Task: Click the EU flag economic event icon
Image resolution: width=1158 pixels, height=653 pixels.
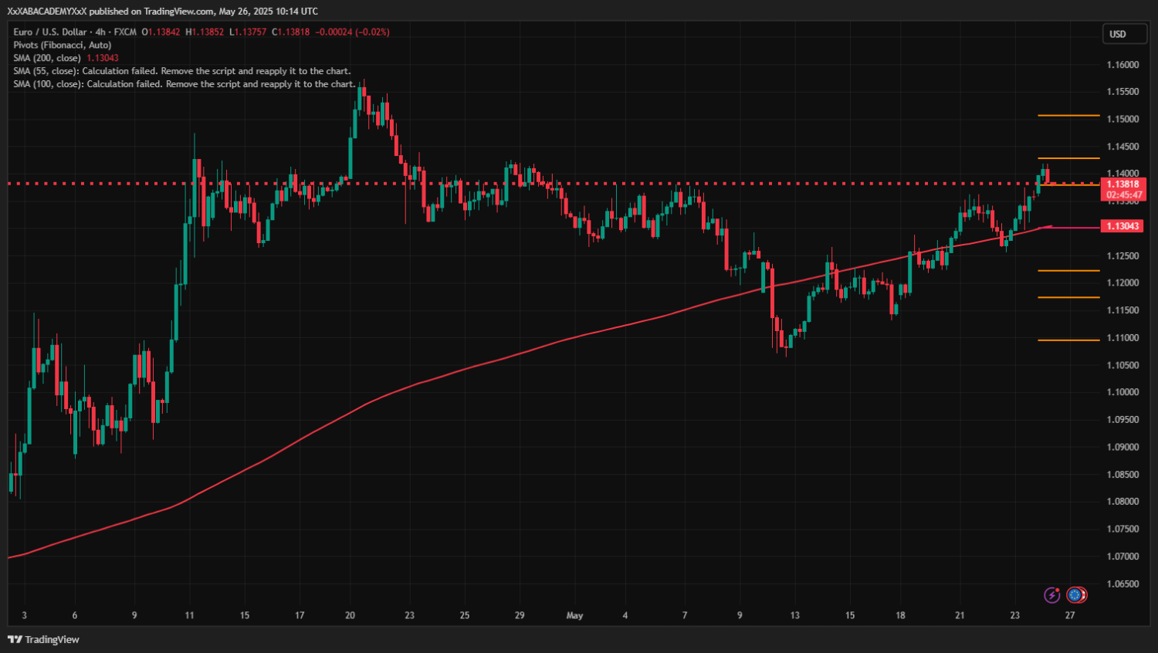Action: (1076, 594)
